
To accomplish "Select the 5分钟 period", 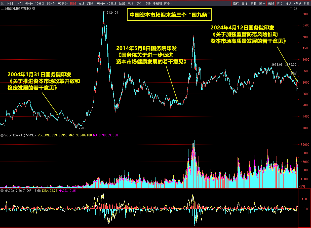I will tap(29, 4).
